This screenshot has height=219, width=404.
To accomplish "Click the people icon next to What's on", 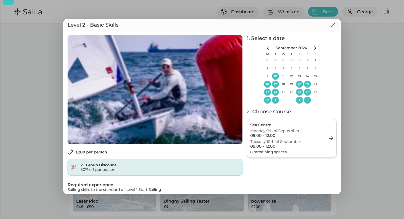I will coord(270,12).
